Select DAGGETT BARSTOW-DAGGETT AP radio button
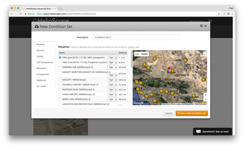The image size is (244, 148). tap(60, 72)
